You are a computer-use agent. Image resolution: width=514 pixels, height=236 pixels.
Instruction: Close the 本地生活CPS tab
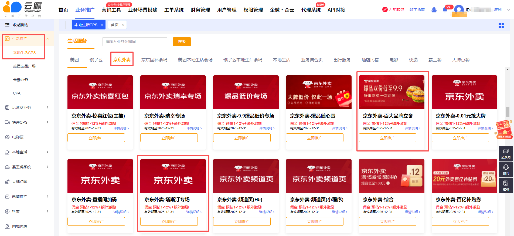pyautogui.click(x=102, y=25)
